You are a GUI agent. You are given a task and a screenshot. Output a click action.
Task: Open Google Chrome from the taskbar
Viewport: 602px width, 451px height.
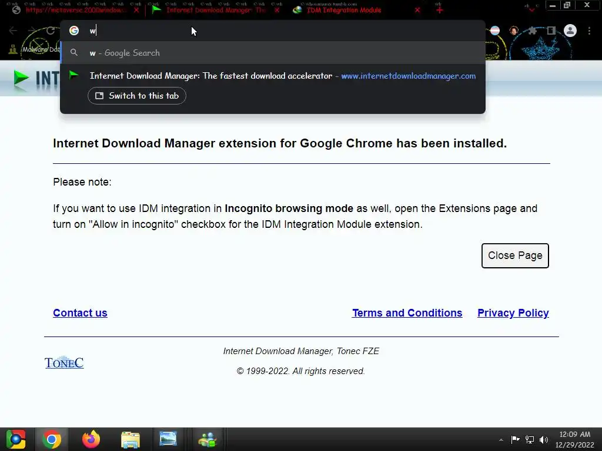[52, 439]
